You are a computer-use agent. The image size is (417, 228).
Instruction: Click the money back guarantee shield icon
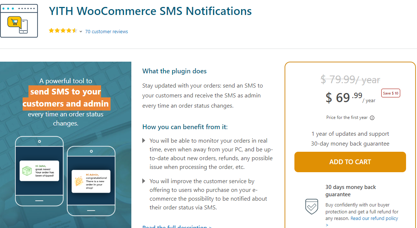312,207
